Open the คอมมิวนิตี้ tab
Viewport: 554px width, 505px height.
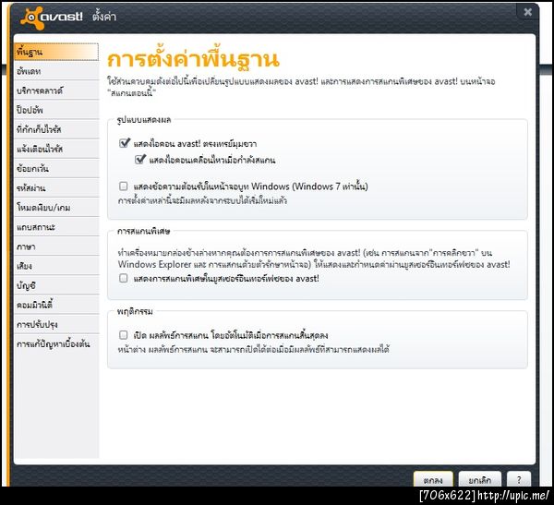click(x=56, y=305)
